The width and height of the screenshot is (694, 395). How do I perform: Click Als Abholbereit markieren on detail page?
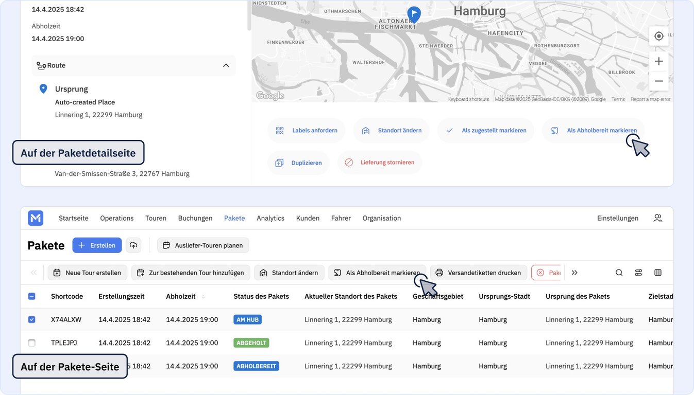coord(593,131)
